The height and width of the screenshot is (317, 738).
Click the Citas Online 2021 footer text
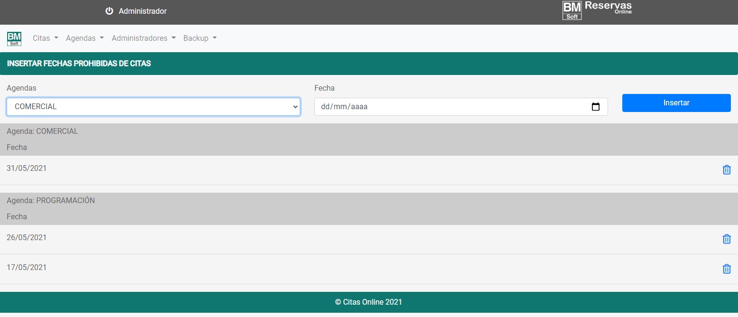pos(369,302)
